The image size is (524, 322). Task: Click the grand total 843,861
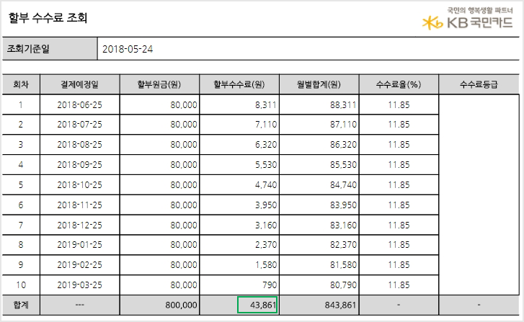[340, 305]
